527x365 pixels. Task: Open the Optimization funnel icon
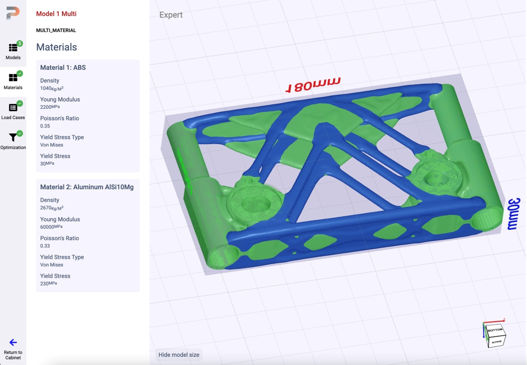tap(13, 137)
